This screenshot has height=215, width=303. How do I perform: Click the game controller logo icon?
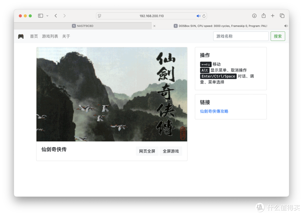click(21, 36)
